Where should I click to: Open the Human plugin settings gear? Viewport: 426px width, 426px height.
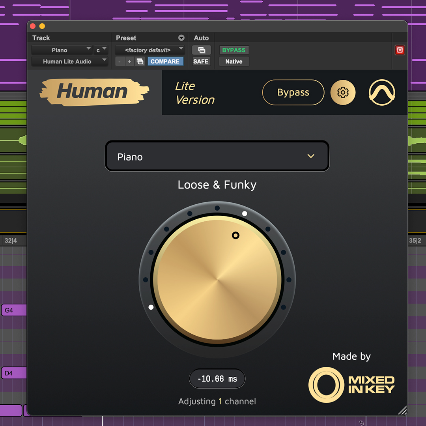click(x=343, y=92)
